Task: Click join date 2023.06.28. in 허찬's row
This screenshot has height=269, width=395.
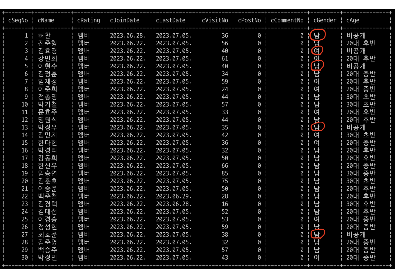Action: click(x=128, y=36)
